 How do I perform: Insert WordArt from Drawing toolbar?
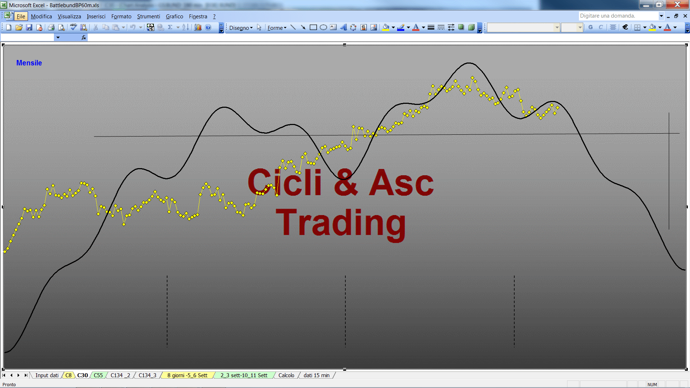pyautogui.click(x=344, y=27)
